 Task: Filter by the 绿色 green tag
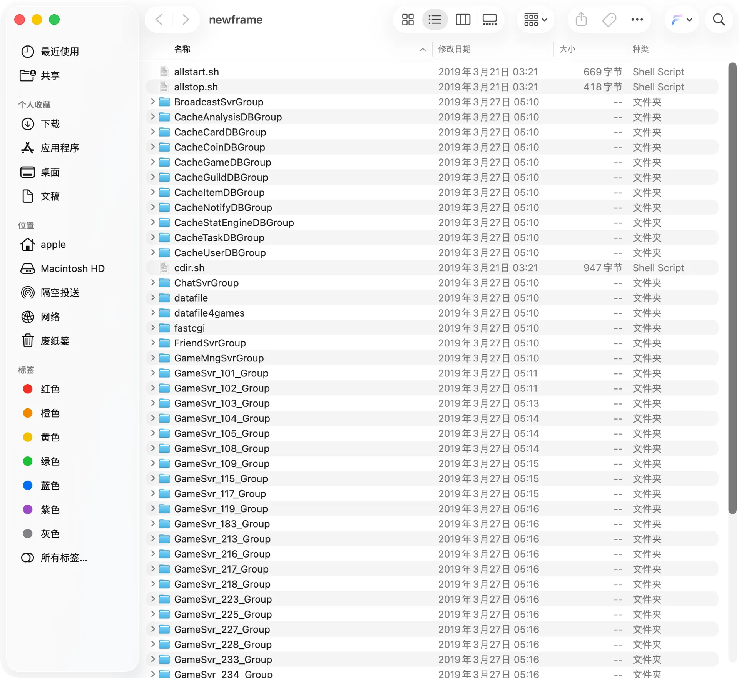[x=41, y=461]
